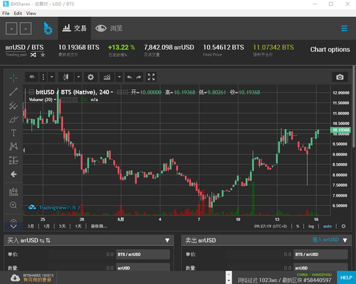Click the 借入 bitUSD link
Viewport: 356px width, 284px height.
point(326,240)
